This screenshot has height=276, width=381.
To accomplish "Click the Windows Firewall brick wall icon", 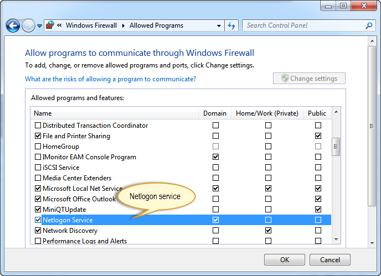I will (x=50, y=25).
